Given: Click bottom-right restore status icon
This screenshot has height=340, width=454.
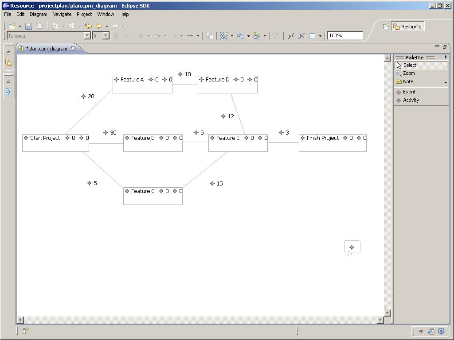Looking at the screenshot, I should (x=421, y=332).
